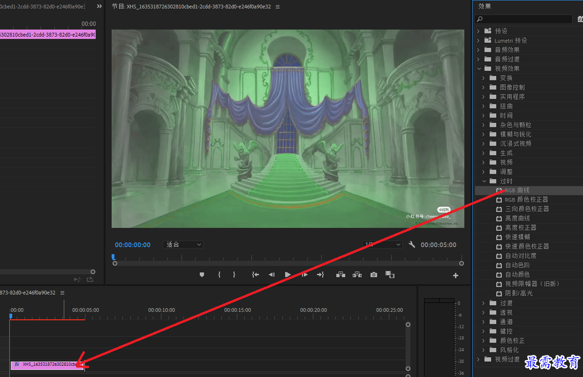This screenshot has width=583, height=377.
Task: Click the Lift button
Action: click(341, 275)
